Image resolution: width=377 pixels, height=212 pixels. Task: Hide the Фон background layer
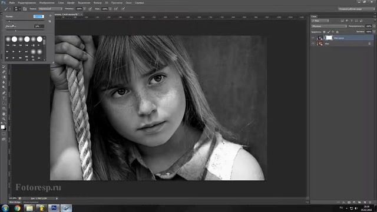313,44
